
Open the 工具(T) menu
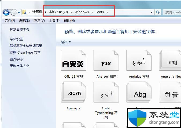click(54, 21)
